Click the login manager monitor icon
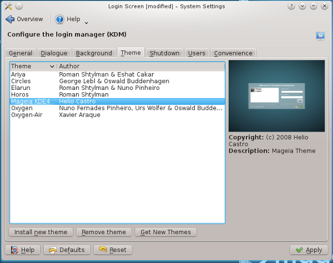This screenshot has width=333, height=263. (320, 36)
